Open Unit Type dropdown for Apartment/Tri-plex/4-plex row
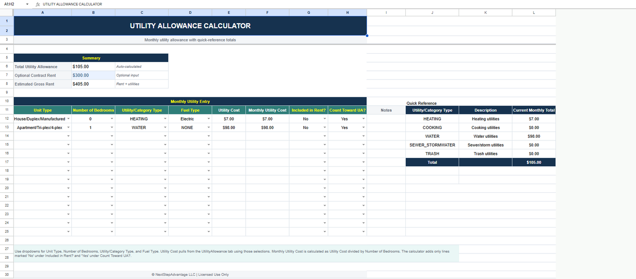636x279 pixels. tap(69, 128)
